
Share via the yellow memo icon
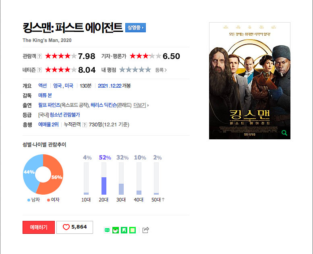pos(133,230)
